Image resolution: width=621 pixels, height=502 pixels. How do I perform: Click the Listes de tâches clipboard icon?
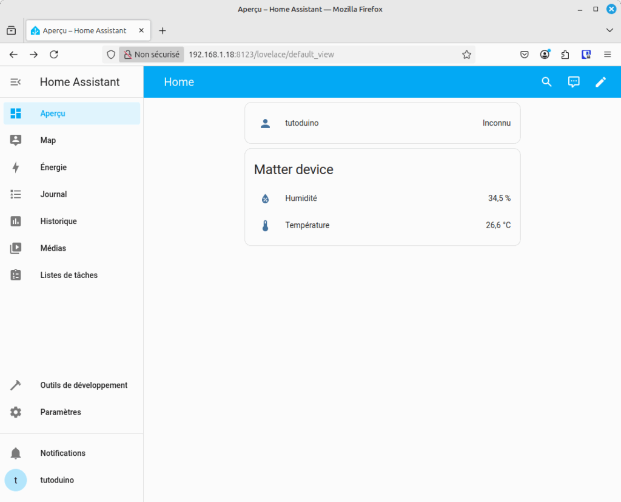click(15, 275)
